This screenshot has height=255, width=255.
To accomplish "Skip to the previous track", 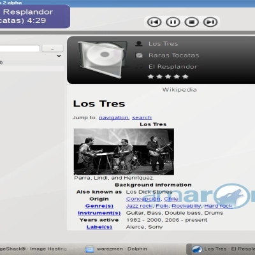I will pyautogui.click(x=154, y=22).
